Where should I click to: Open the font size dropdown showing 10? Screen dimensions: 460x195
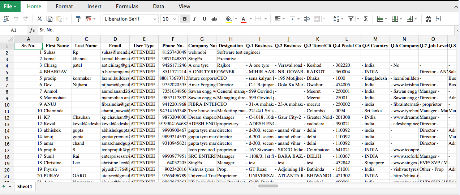pos(170,19)
